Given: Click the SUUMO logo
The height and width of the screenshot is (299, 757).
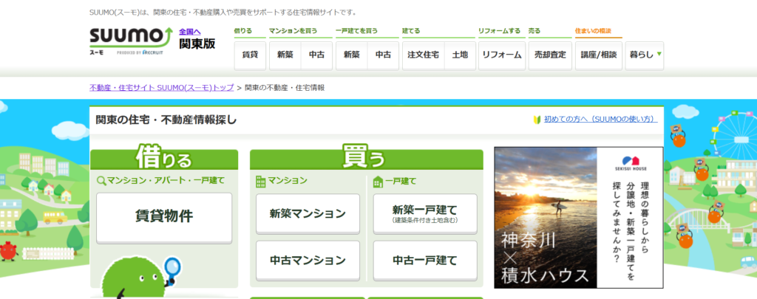Looking at the screenshot, I should click(x=130, y=37).
